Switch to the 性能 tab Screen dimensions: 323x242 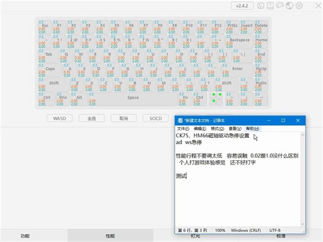(111, 236)
